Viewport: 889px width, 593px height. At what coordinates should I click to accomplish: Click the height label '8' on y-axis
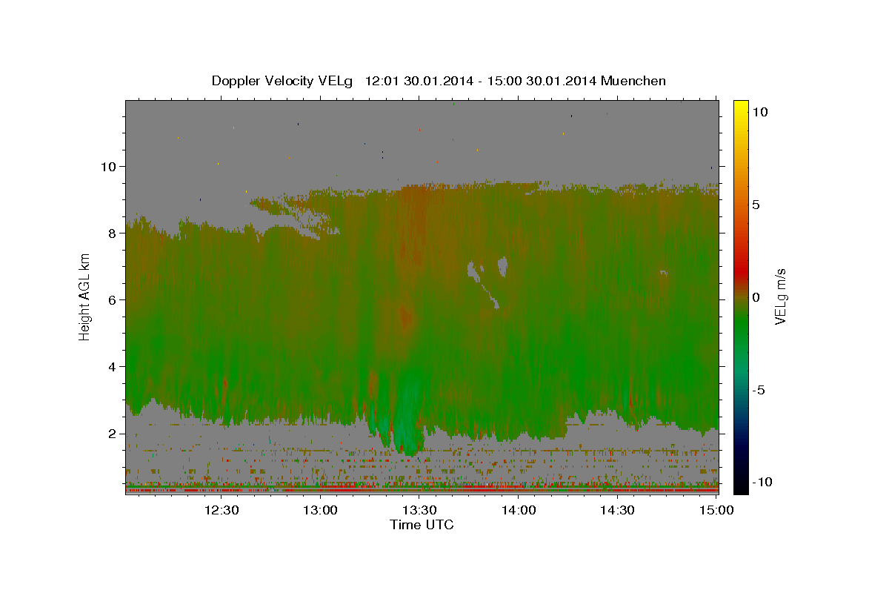tap(113, 233)
